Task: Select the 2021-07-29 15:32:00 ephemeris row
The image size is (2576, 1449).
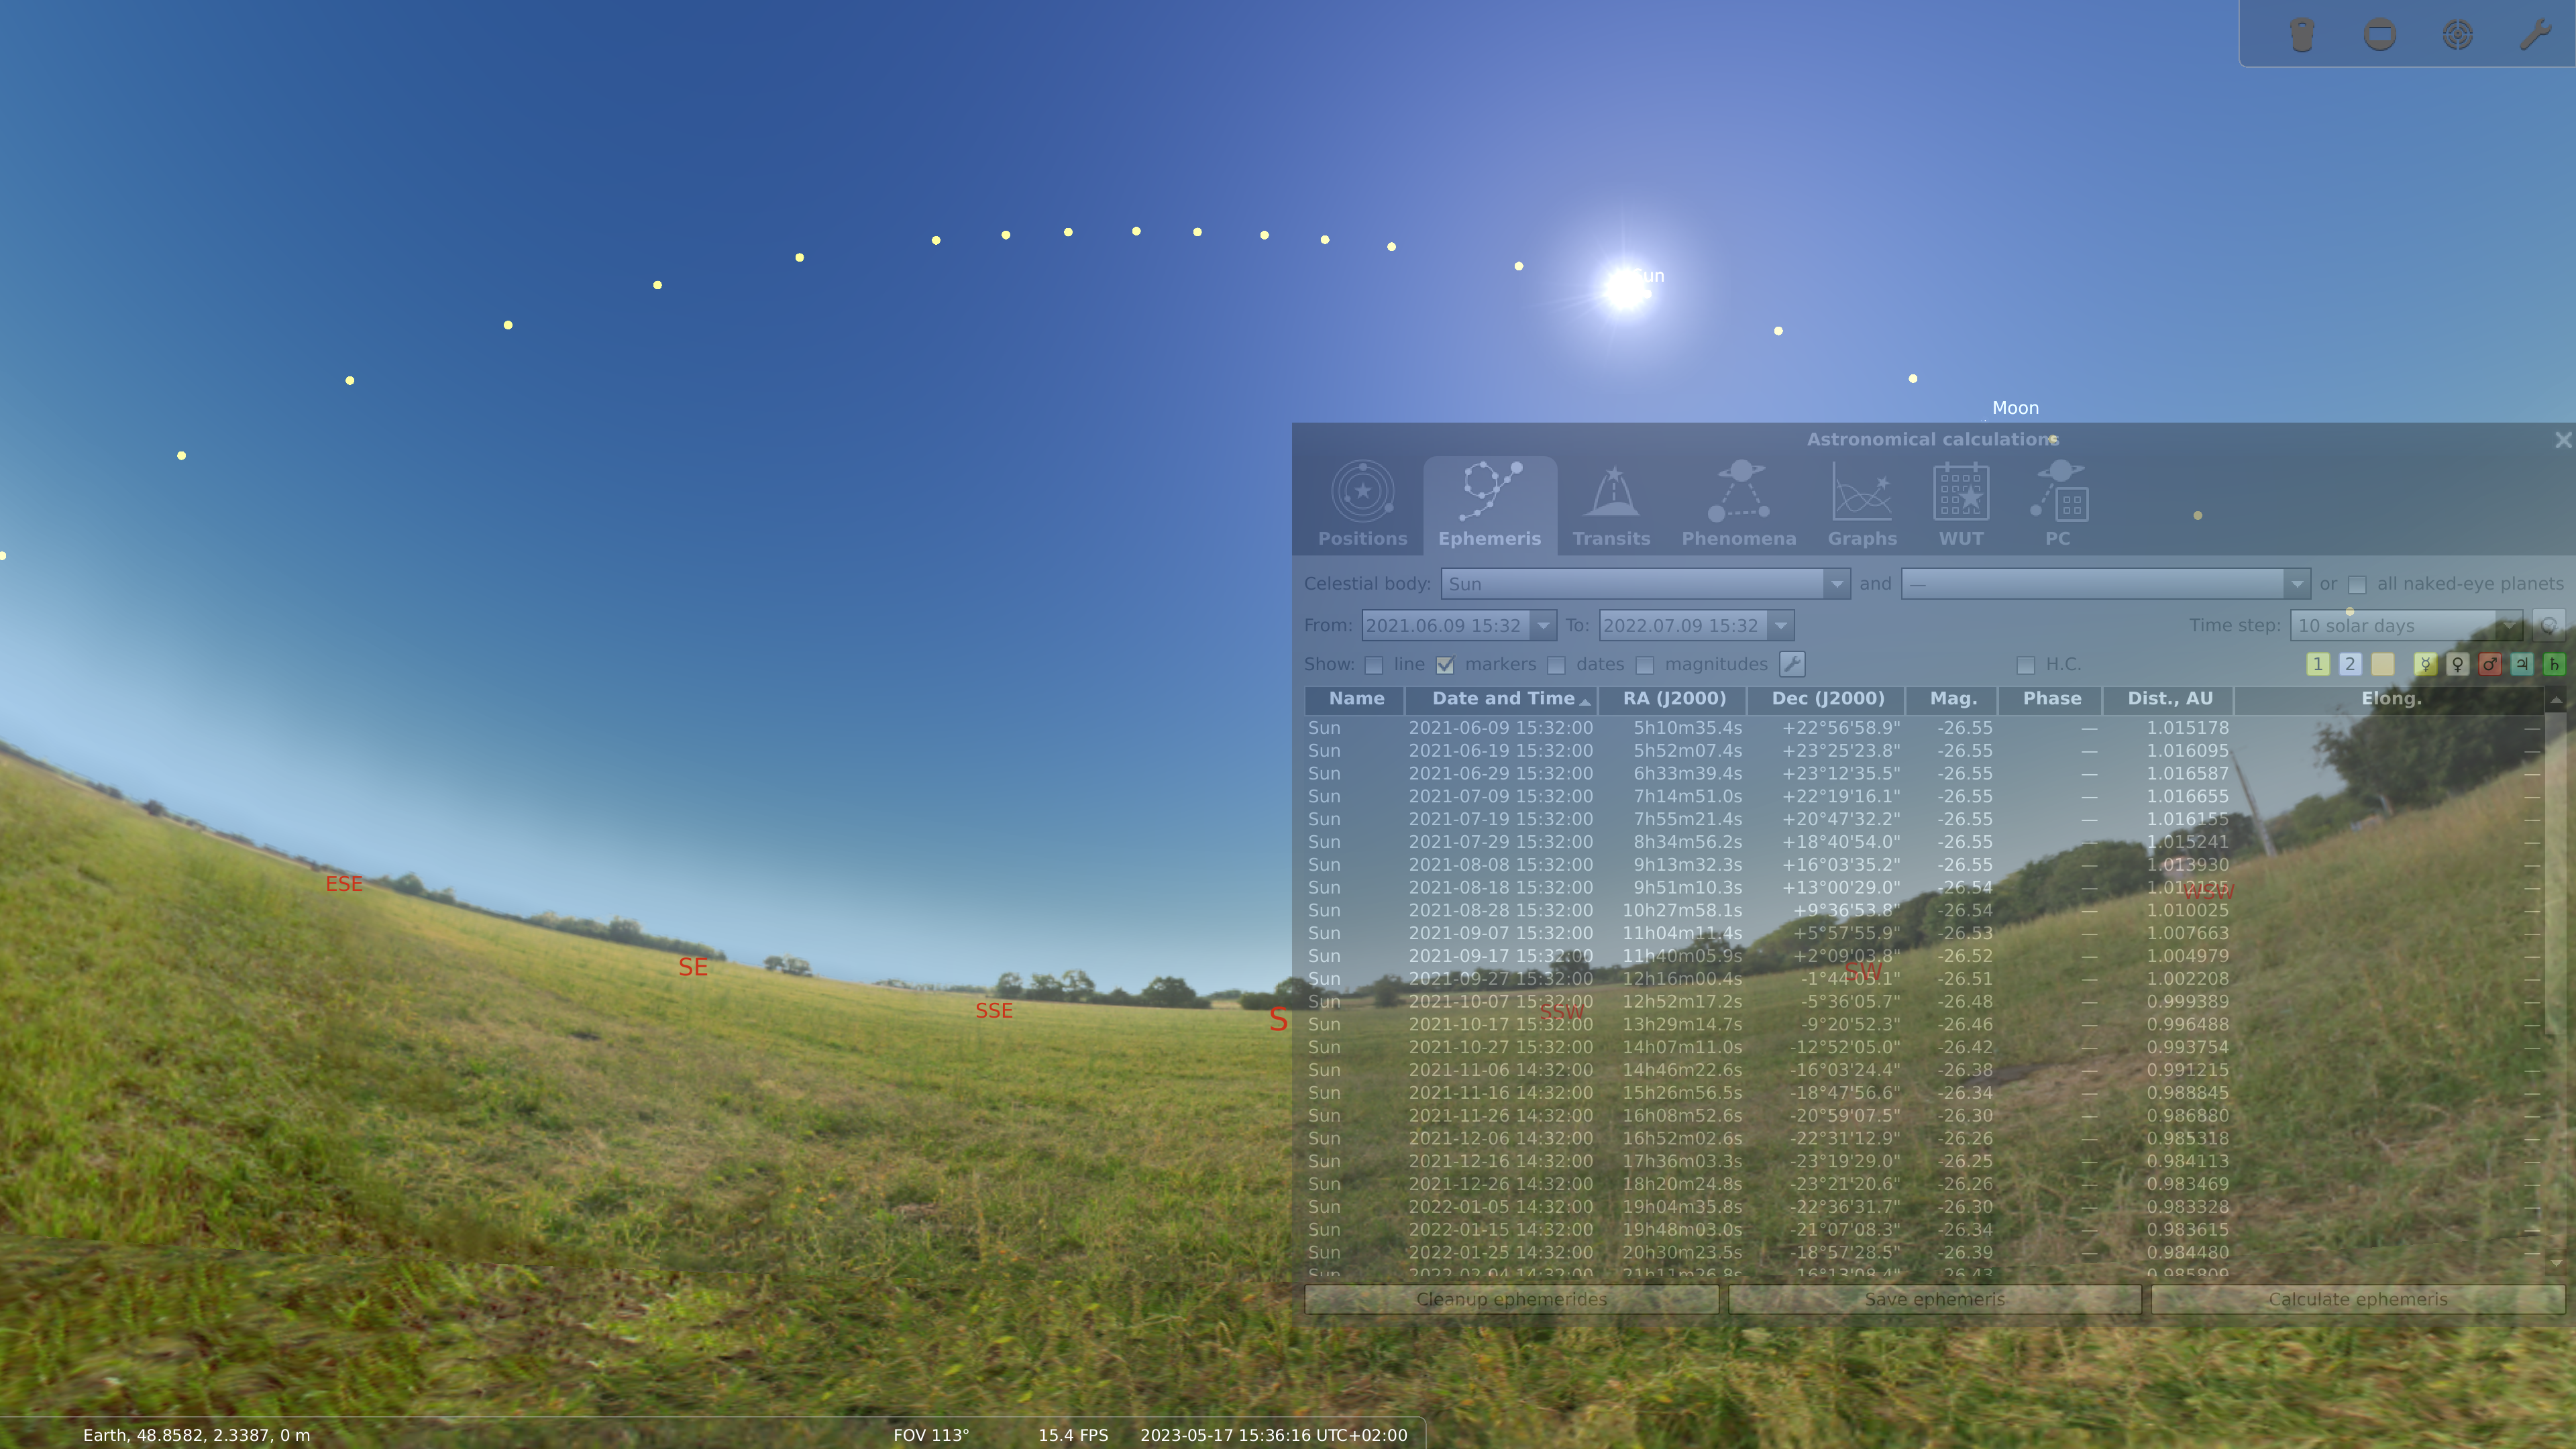Action: (1924, 842)
